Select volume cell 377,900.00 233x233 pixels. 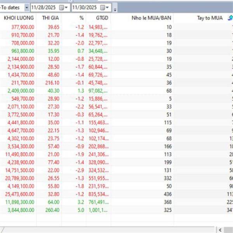coord(23,27)
